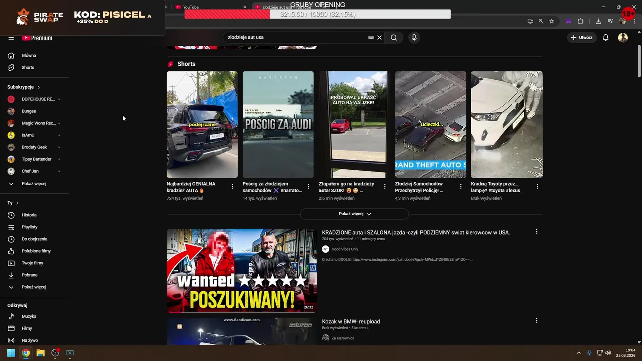Open Subskrypcje header chevron
Viewport: 642px width, 361px height.
[39, 87]
